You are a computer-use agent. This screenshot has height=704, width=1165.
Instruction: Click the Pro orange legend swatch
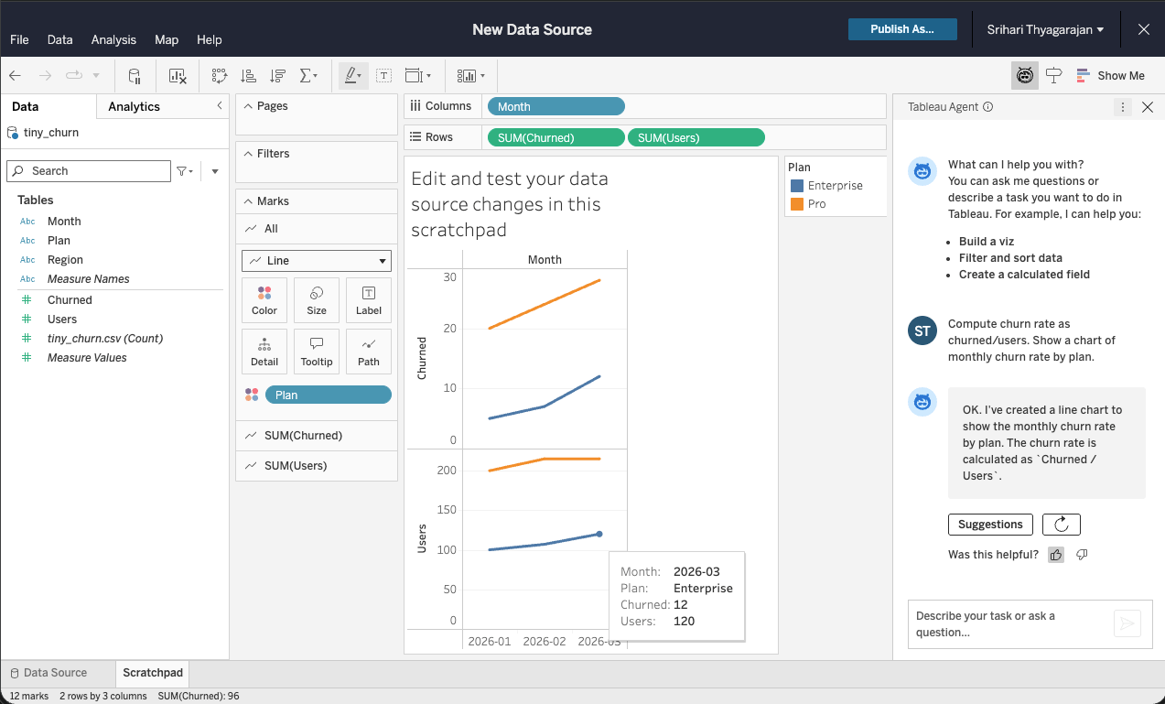(796, 204)
